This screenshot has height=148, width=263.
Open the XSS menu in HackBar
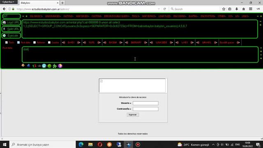click(230, 16)
